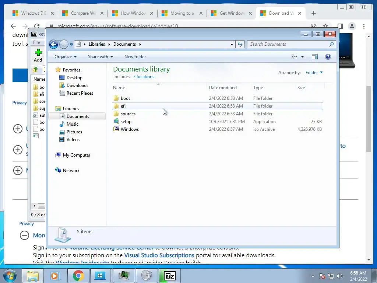The image size is (377, 283).
Task: Reload the Chrome page
Action: 37,26
